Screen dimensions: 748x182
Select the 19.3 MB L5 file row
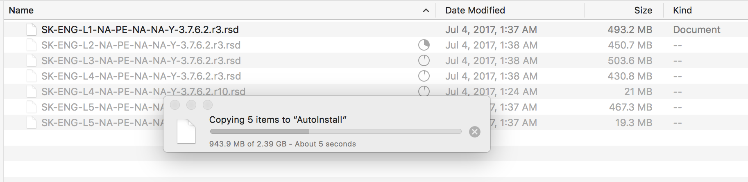(x=102, y=123)
